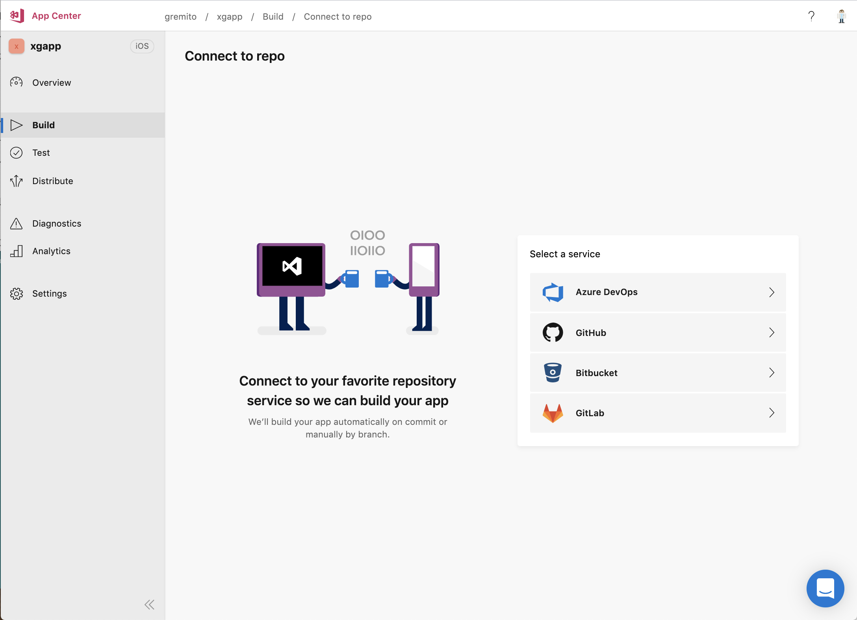
Task: Collapse the sidebar with the double chevron
Action: [149, 605]
